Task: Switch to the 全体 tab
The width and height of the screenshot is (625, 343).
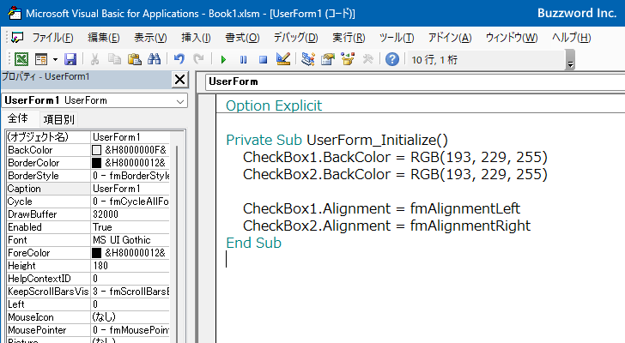Action: click(x=18, y=118)
